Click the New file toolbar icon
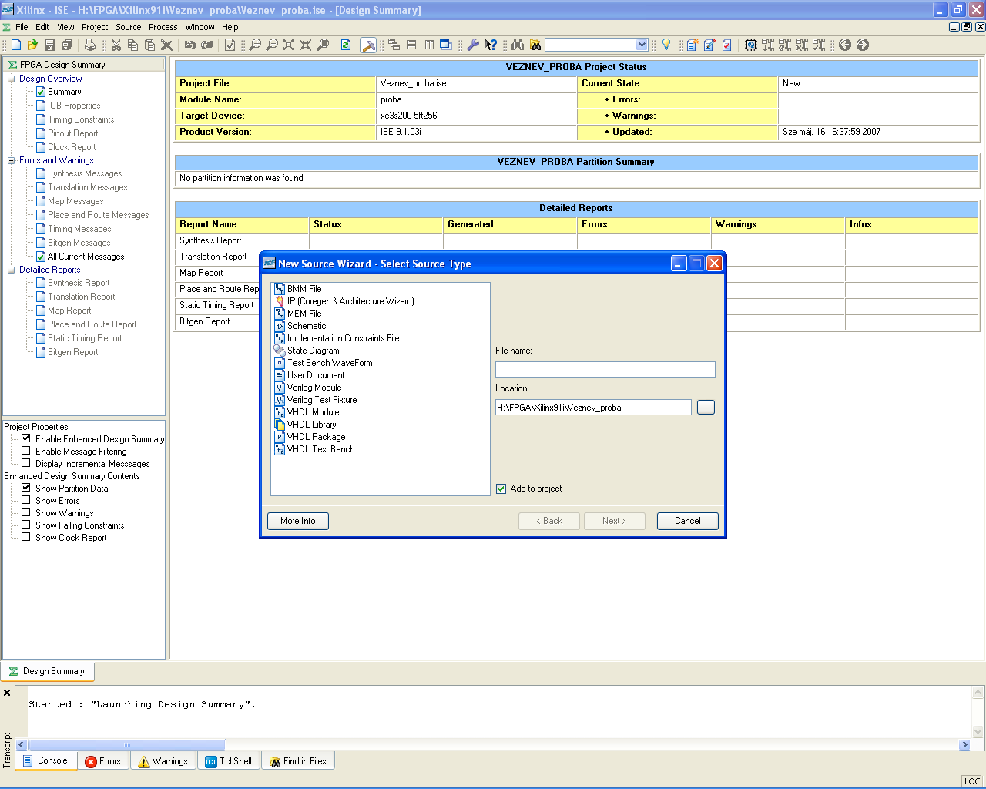 pos(15,45)
